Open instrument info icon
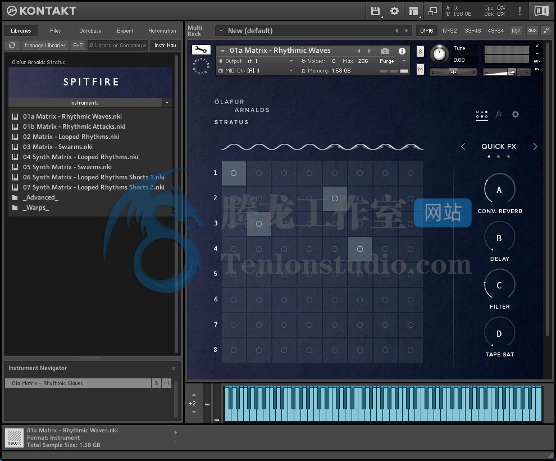Image resolution: width=556 pixels, height=461 pixels. tap(402, 51)
